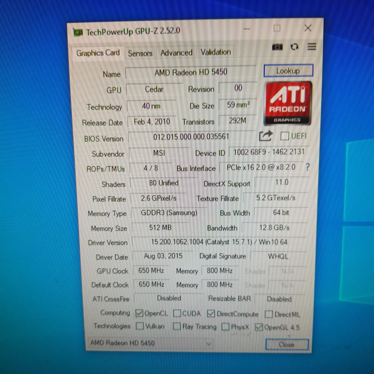Click the Shaders value 80 Unified
Image resolution: width=374 pixels, height=374 pixels.
(x=164, y=183)
